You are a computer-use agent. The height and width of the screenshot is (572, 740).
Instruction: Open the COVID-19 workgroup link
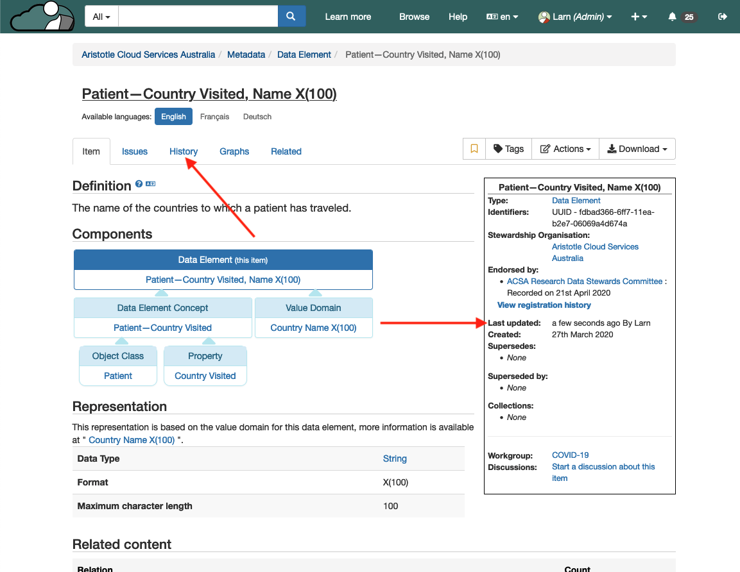click(x=570, y=455)
